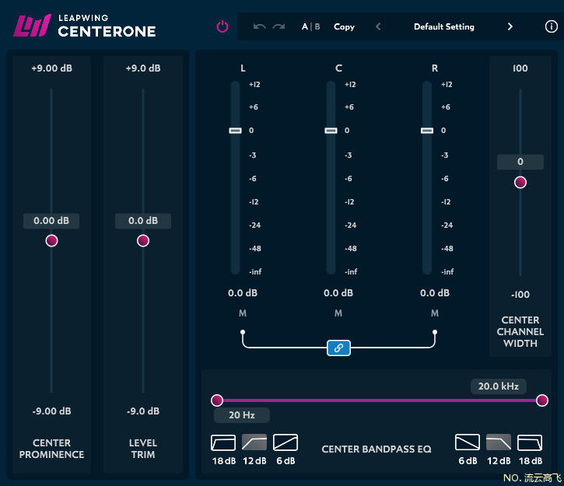The image size is (564, 486).
Task: Click the C channel fader handle
Action: point(331,131)
